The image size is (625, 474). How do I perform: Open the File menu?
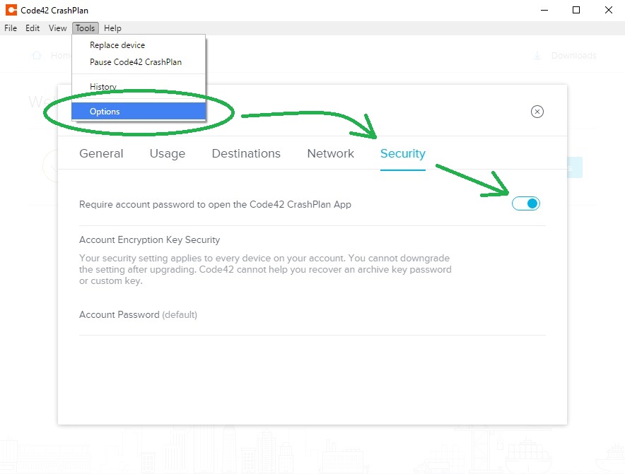[x=11, y=28]
